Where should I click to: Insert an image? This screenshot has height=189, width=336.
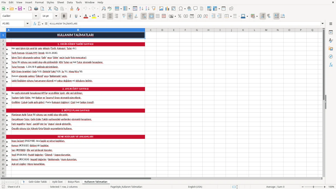point(161,9)
